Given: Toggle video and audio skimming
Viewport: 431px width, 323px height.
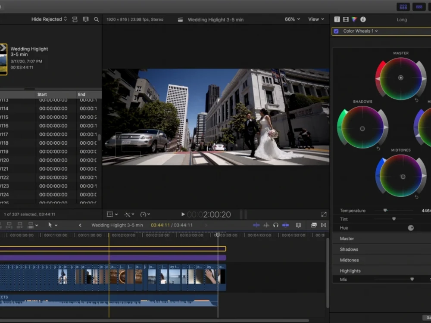Looking at the screenshot, I should pyautogui.click(x=256, y=225).
